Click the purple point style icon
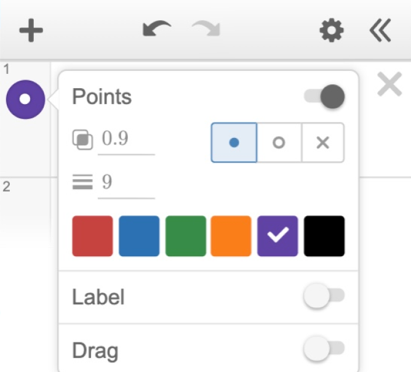Screen dimensions: 411x372 pos(25,99)
